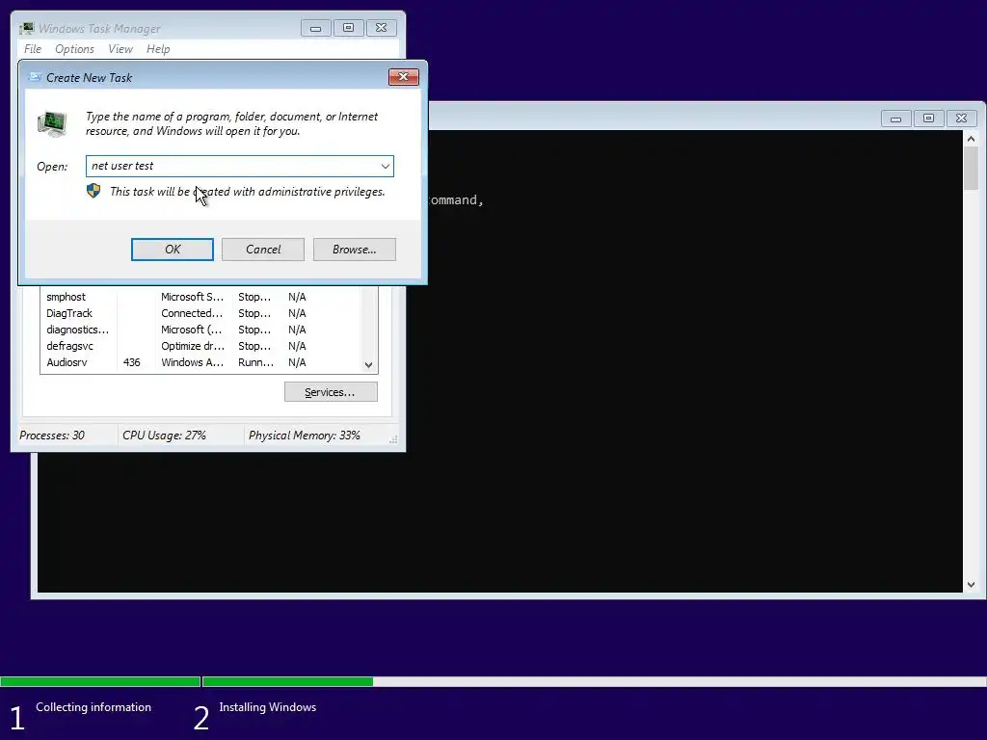Image resolution: width=987 pixels, height=740 pixels.
Task: Open the Help menu in Task Manager
Action: coord(158,49)
